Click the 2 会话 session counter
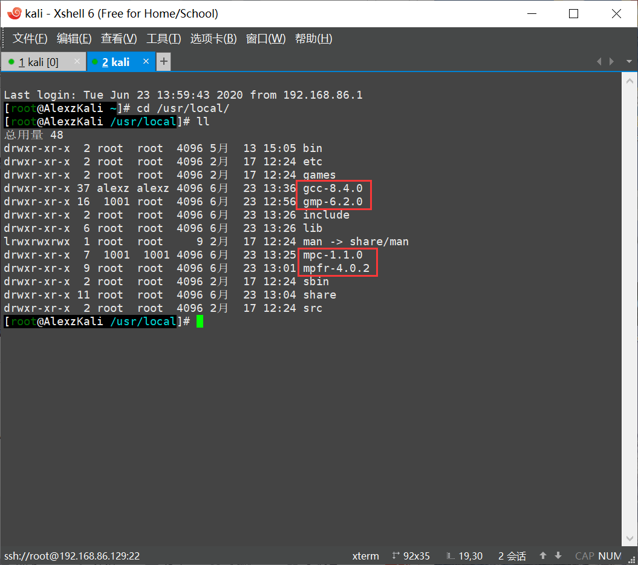This screenshot has height=565, width=638. tap(512, 556)
